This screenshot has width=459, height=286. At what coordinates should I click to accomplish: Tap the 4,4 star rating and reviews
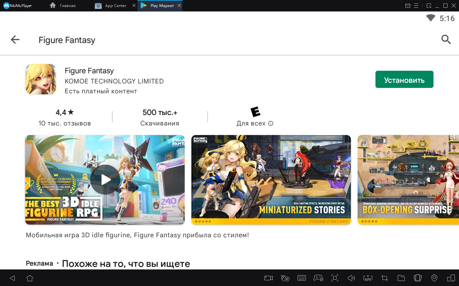(x=65, y=117)
